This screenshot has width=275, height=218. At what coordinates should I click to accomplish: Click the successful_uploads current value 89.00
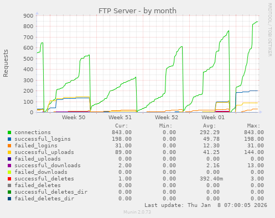123,152
